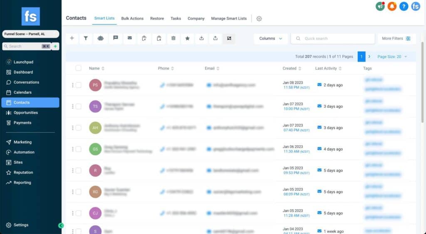Click the More Filters button
Image resolution: width=426 pixels, height=234 pixels.
pos(396,39)
